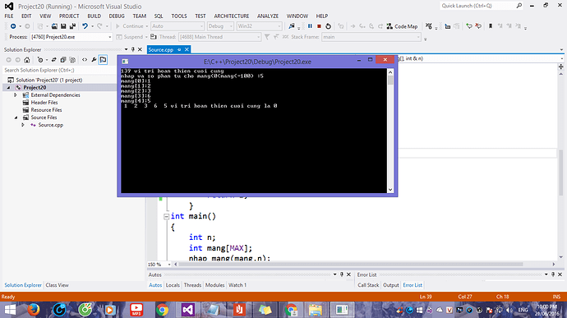Viewport: 567px width, 318px height.
Task: Open the Code Map tool
Action: click(402, 26)
